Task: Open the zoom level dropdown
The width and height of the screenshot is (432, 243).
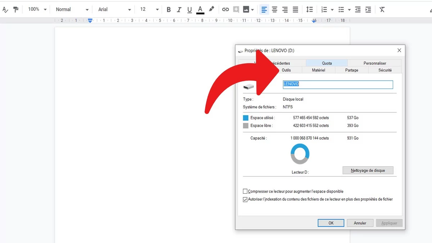Action: pos(36,9)
